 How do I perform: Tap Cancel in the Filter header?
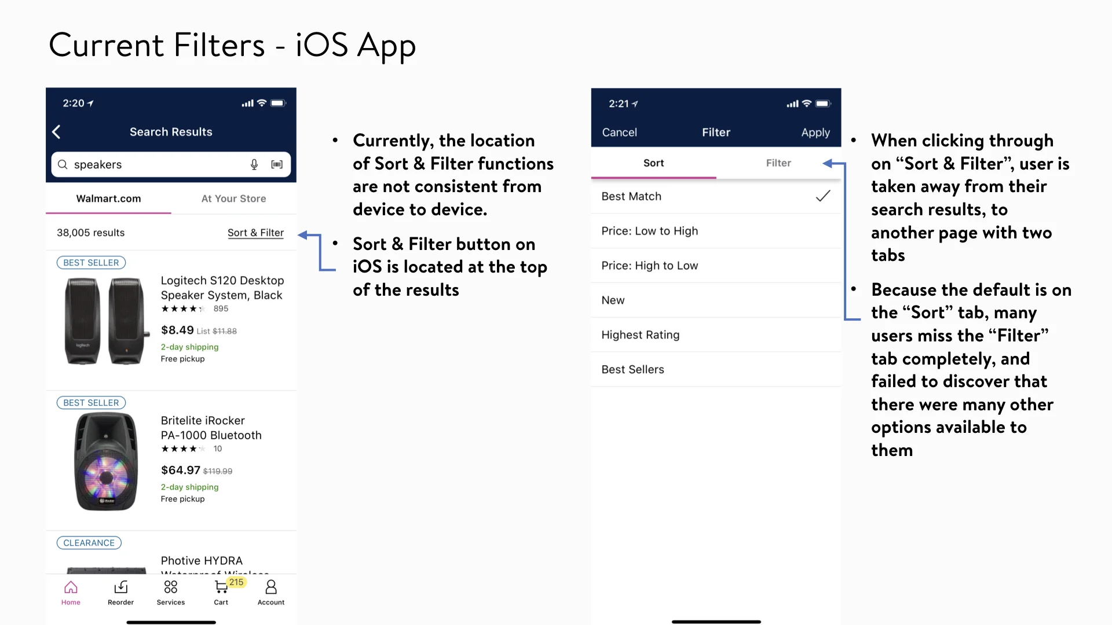pos(619,133)
